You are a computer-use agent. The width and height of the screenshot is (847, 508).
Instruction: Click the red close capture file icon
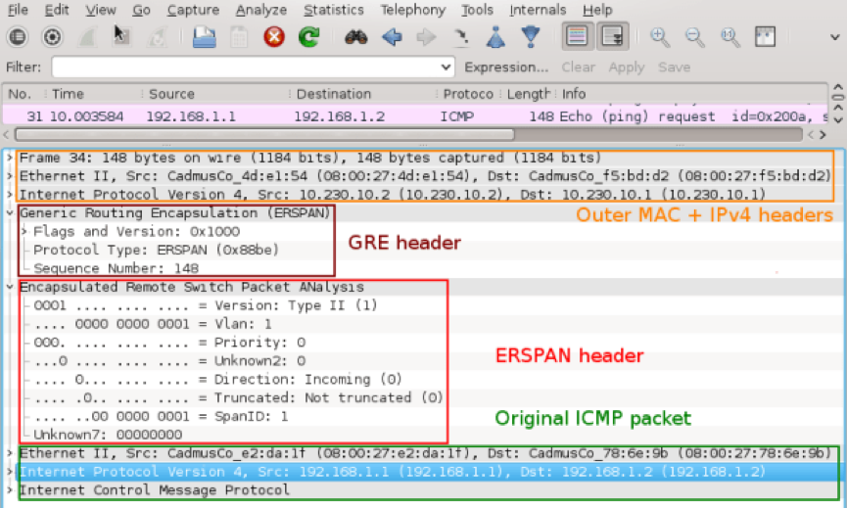(274, 37)
